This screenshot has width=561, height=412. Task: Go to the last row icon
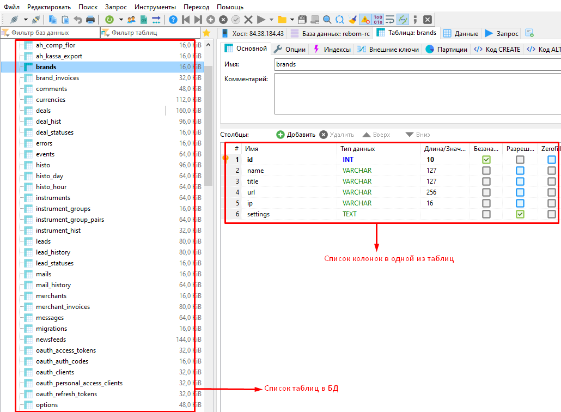[198, 19]
